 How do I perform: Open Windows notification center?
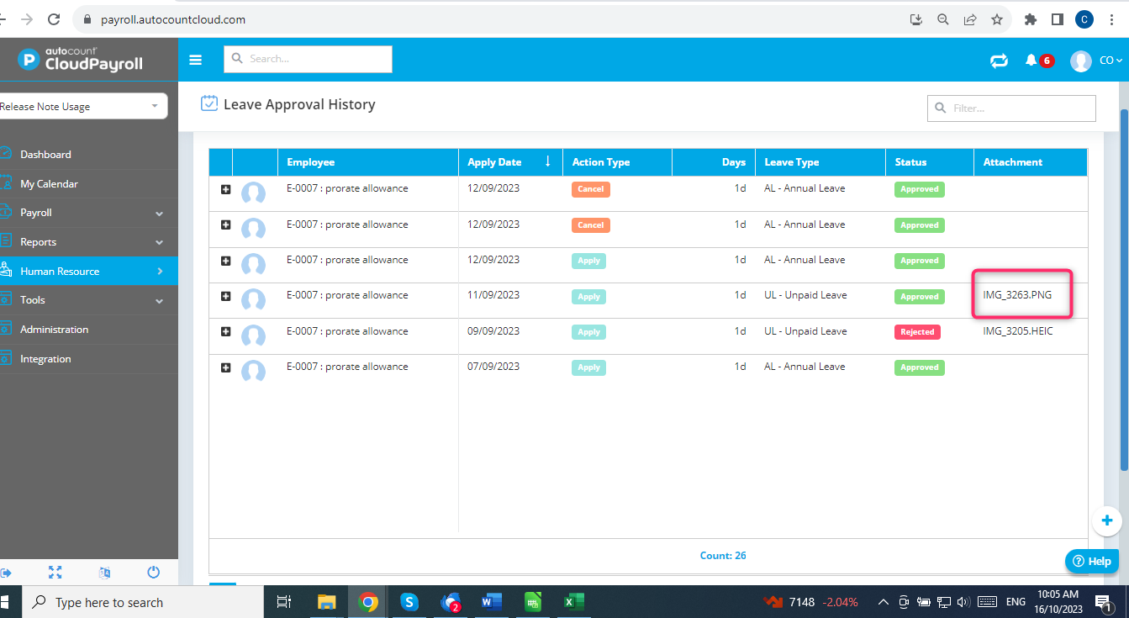click(x=1104, y=602)
